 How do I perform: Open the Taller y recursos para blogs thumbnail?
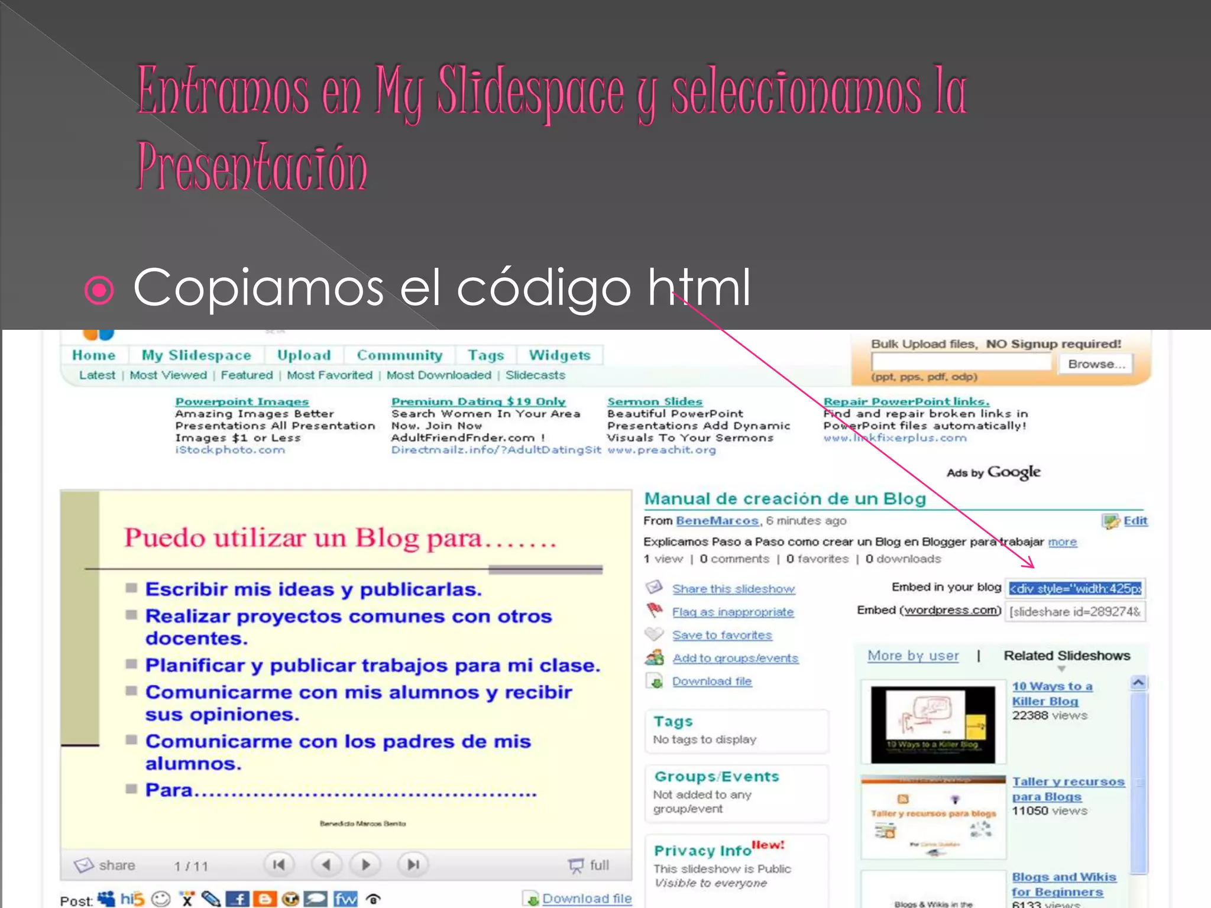click(933, 817)
